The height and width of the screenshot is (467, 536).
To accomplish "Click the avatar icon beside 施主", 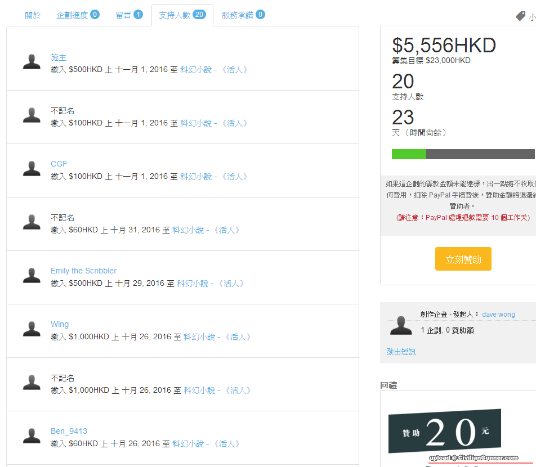I will point(32,62).
